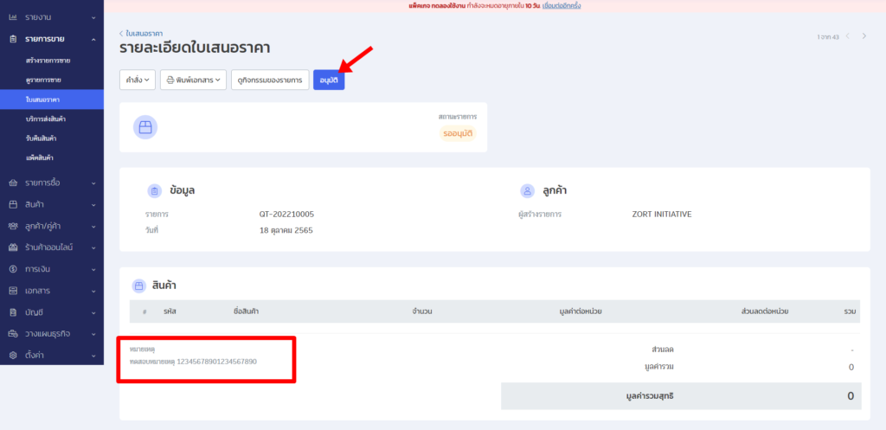This screenshot has height=430, width=886.
Task: Click the การเงิน coin icon
Action: 13,269
